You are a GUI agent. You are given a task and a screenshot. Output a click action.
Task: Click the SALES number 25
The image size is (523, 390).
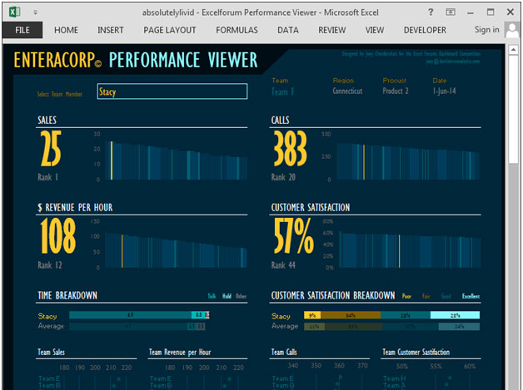pyautogui.click(x=51, y=149)
